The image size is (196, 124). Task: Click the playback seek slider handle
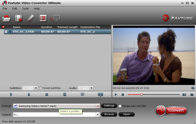[x=141, y=95]
